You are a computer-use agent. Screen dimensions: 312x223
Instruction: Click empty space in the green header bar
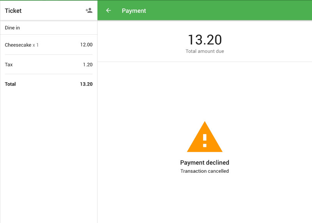234,11
